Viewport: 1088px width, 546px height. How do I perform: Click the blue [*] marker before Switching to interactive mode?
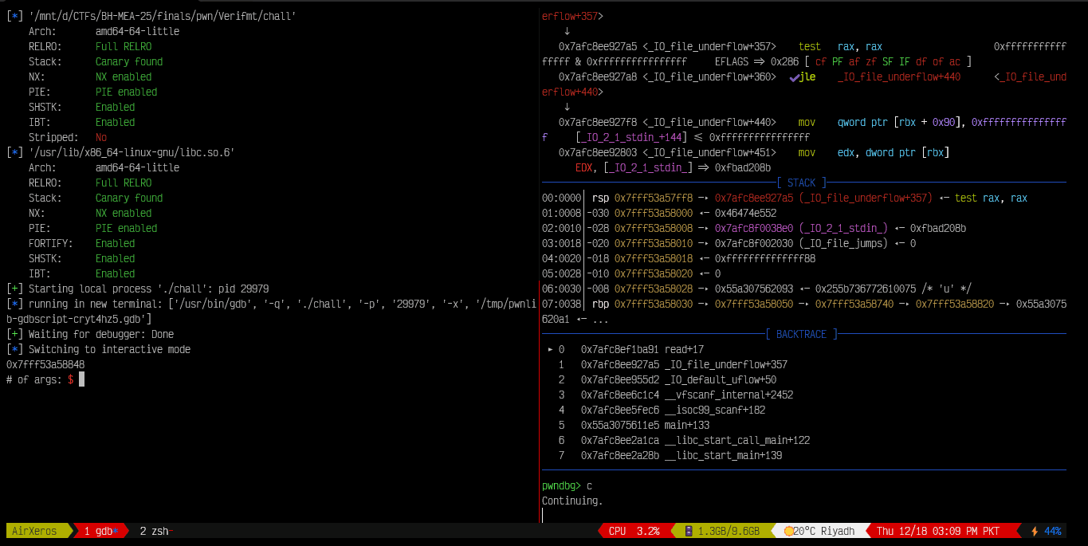(x=14, y=349)
